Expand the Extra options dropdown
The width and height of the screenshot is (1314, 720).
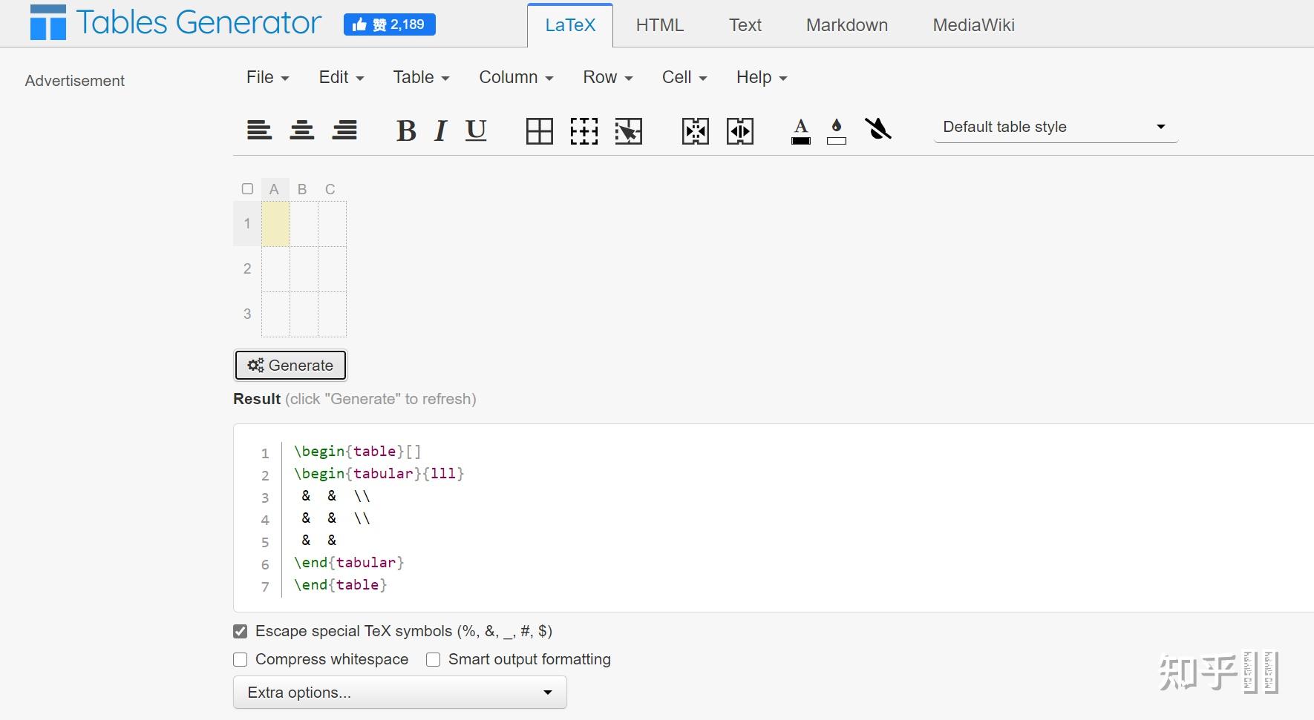400,693
